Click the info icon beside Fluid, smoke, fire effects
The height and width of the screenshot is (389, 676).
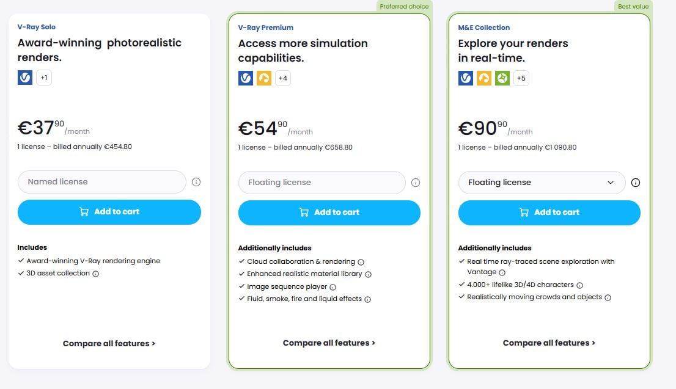[x=368, y=299]
